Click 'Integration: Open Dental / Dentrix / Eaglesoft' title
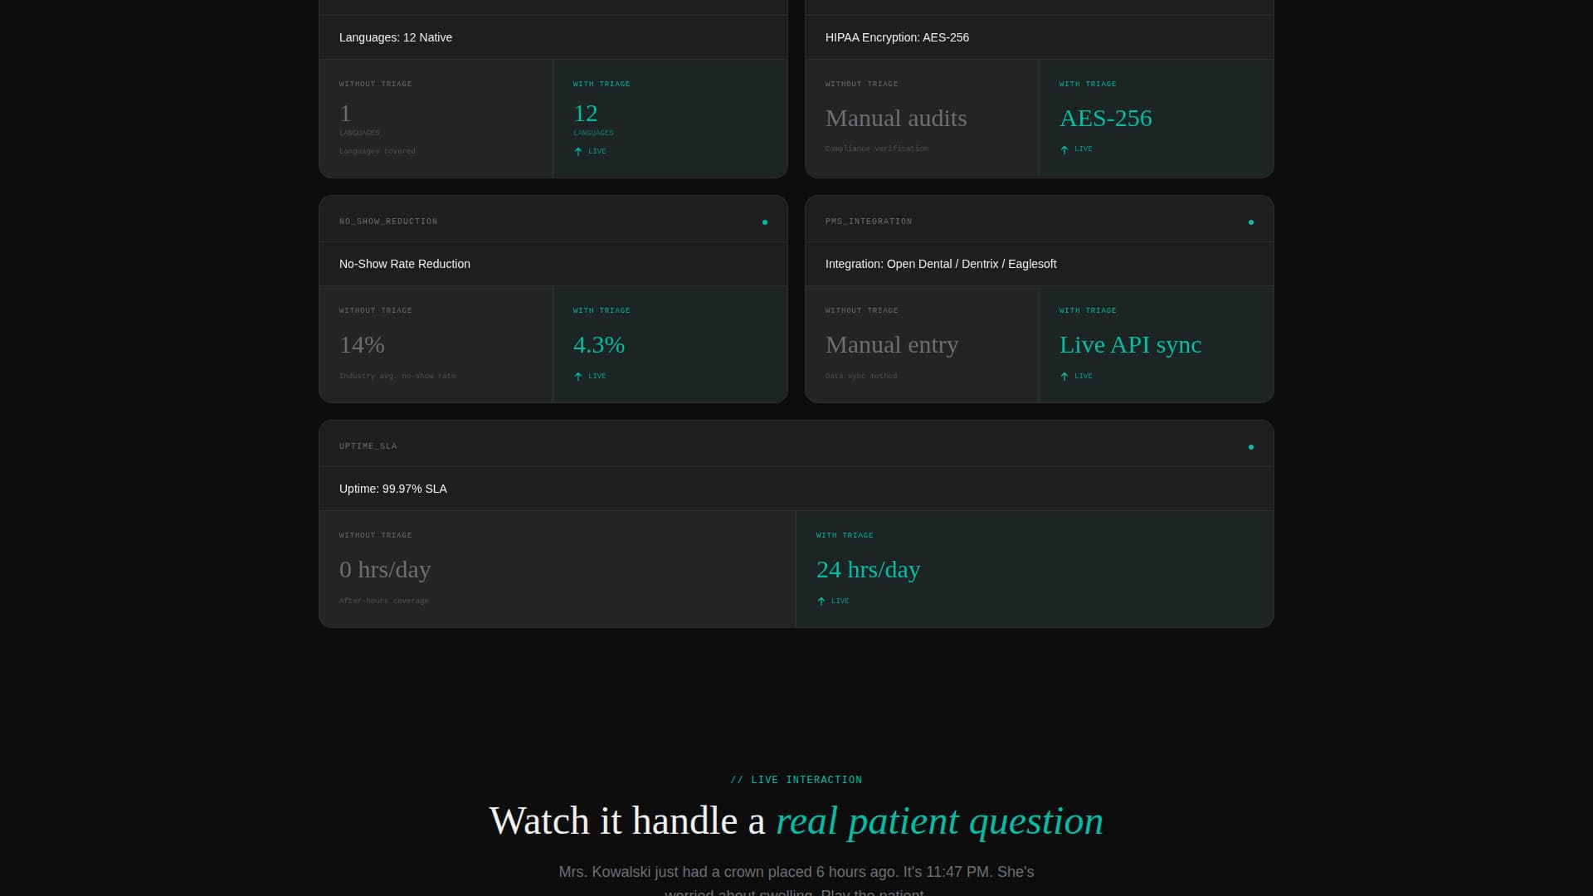The height and width of the screenshot is (896, 1593). click(941, 264)
